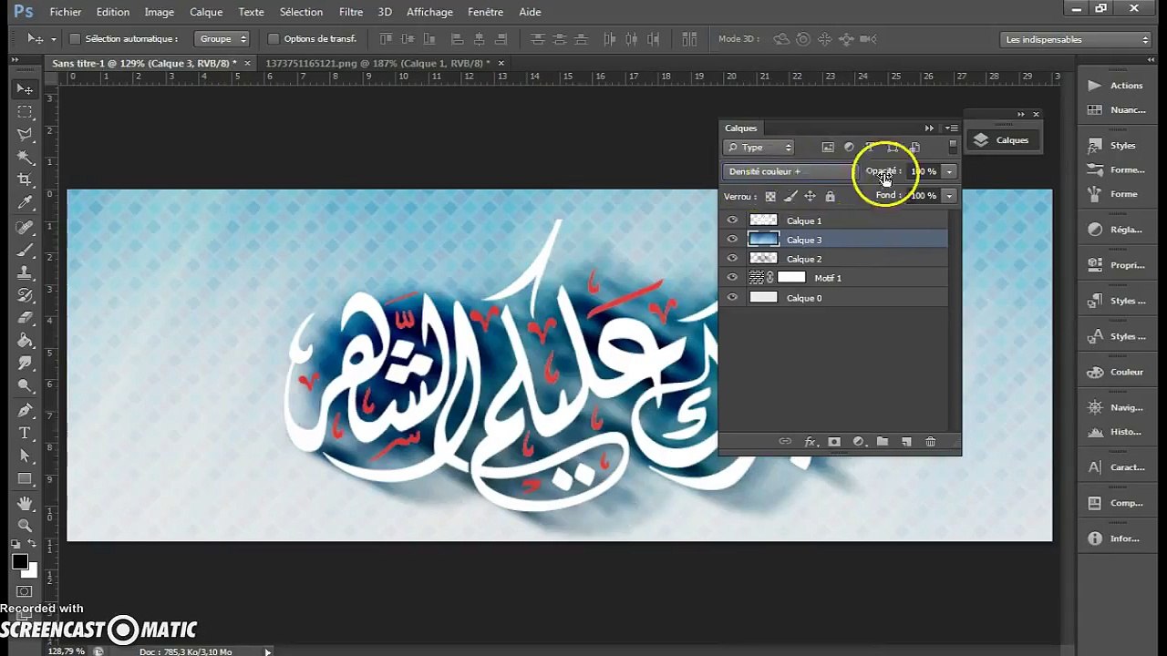This screenshot has height=656, width=1167.
Task: Open the Fichier menu
Action: click(66, 12)
